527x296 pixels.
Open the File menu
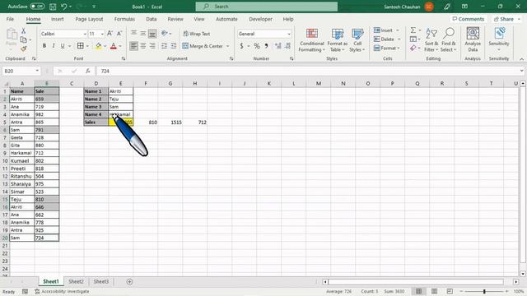point(10,19)
